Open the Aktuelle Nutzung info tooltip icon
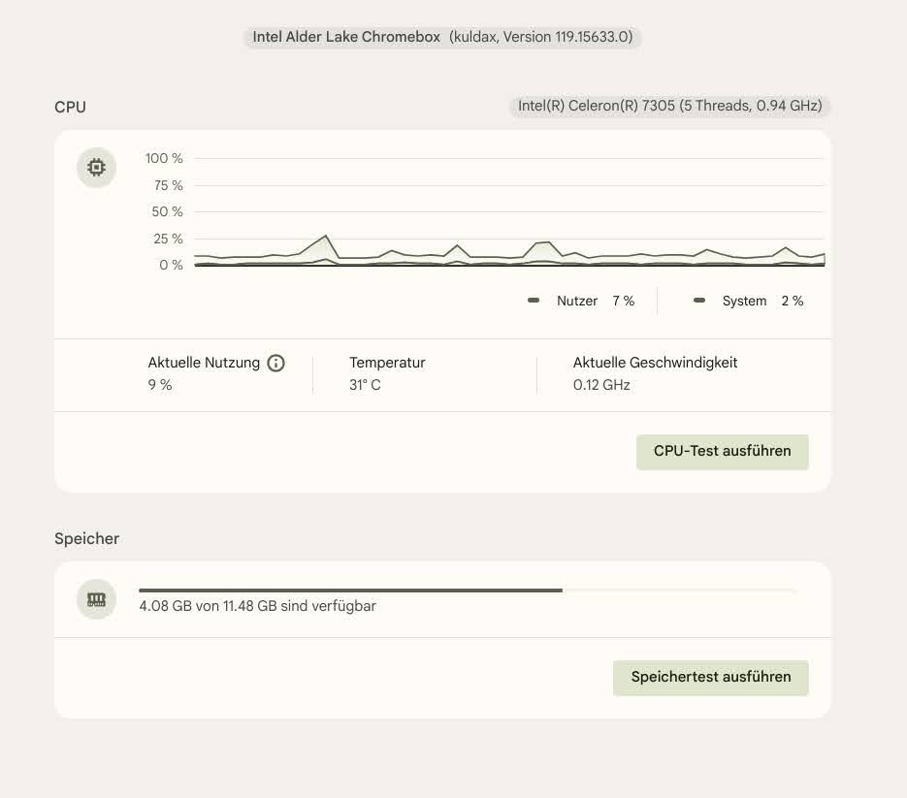907x798 pixels. tap(276, 364)
